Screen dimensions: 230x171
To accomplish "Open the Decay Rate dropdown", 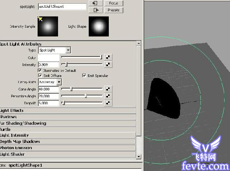I will tap(50, 82).
